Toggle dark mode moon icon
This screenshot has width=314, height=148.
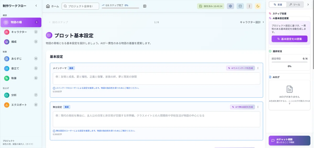coord(258,6)
